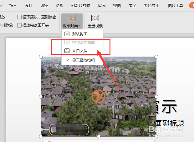Choose 视频当前画面 menu entry

coord(82,43)
